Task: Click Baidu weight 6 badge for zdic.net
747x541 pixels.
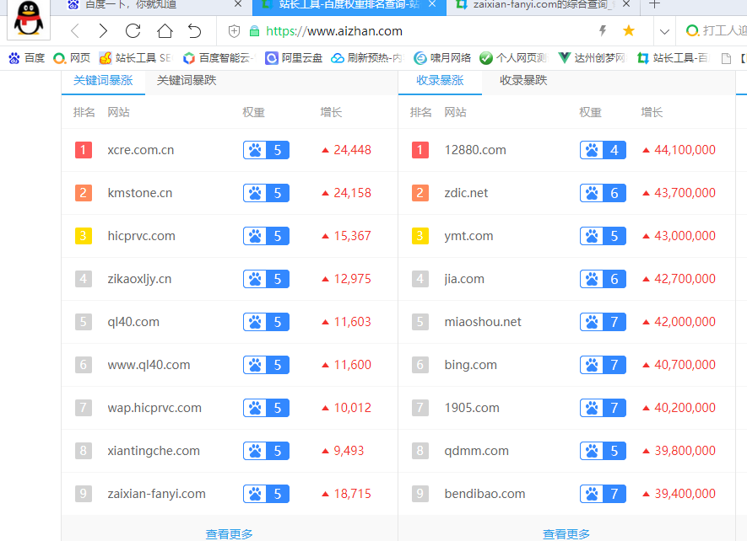Action: pyautogui.click(x=603, y=193)
